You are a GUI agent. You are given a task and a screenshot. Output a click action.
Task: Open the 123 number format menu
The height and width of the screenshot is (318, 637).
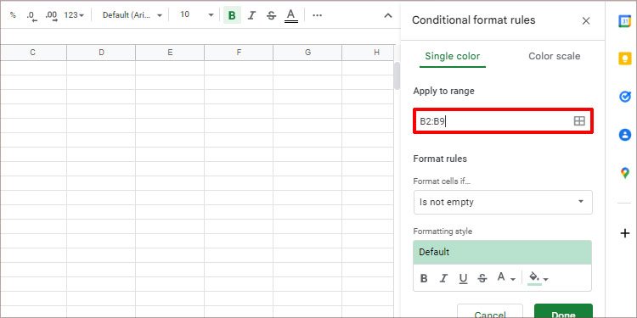click(x=74, y=15)
